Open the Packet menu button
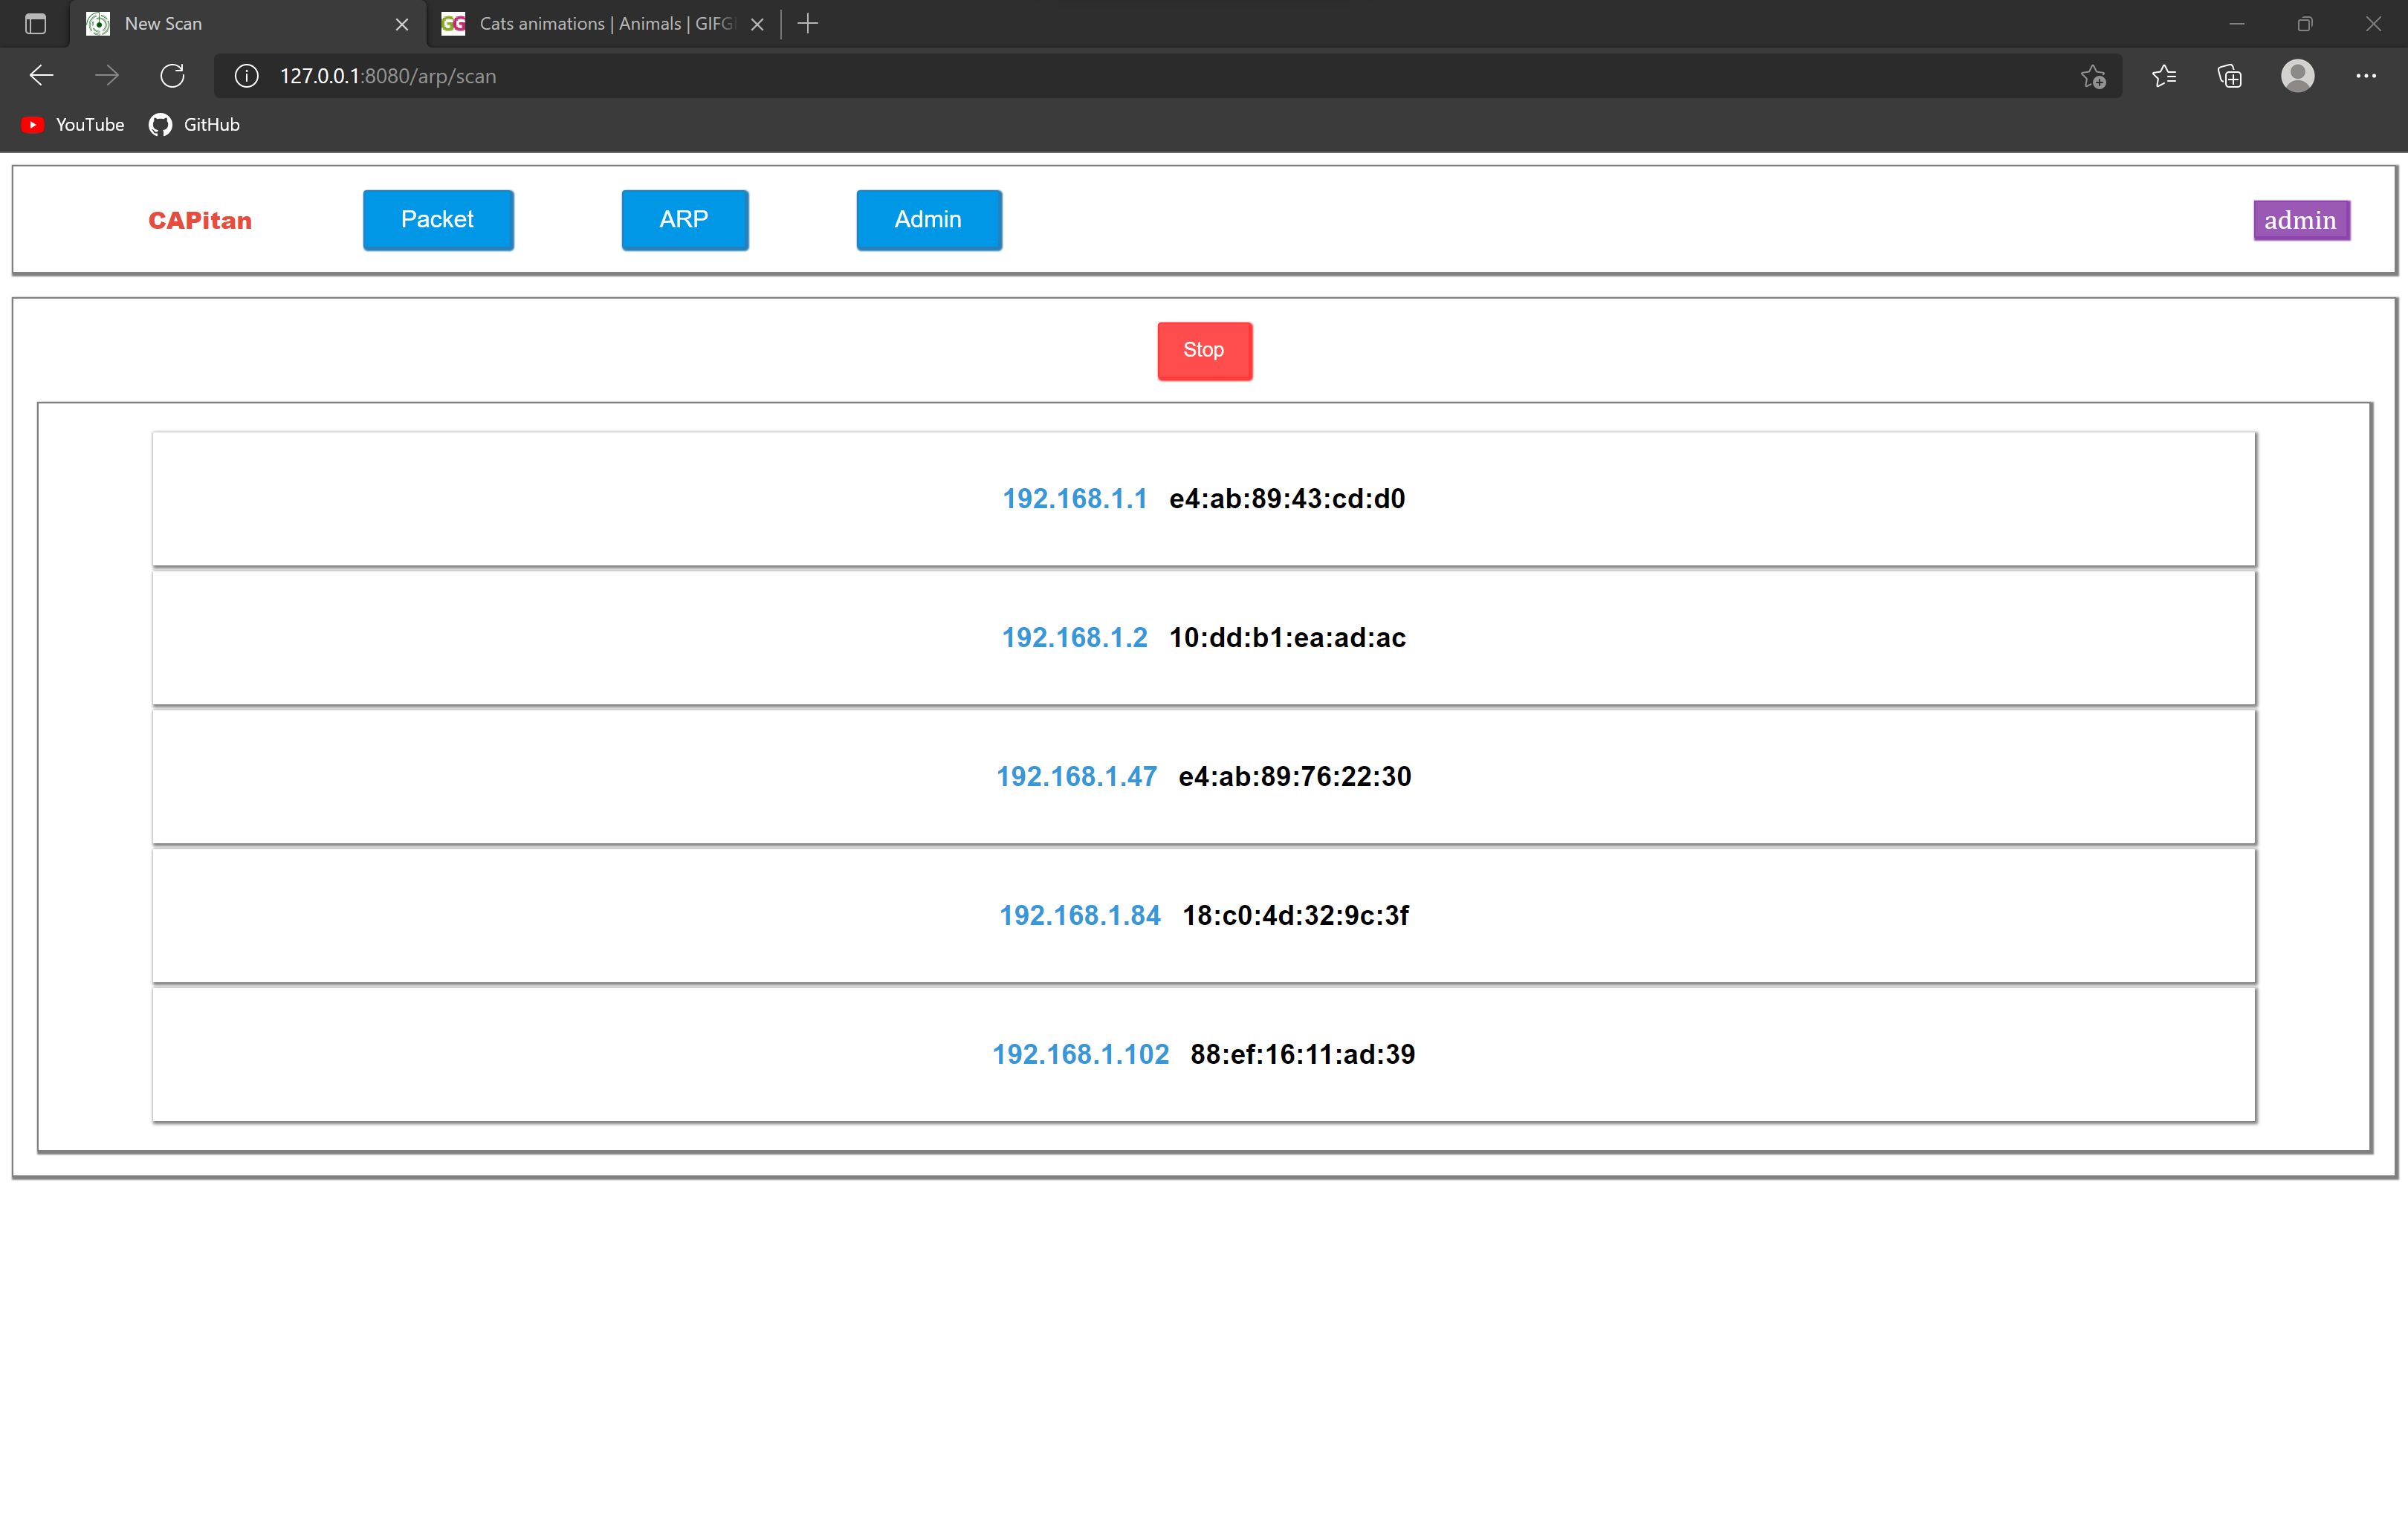Image resolution: width=2408 pixels, height=1529 pixels. point(438,220)
